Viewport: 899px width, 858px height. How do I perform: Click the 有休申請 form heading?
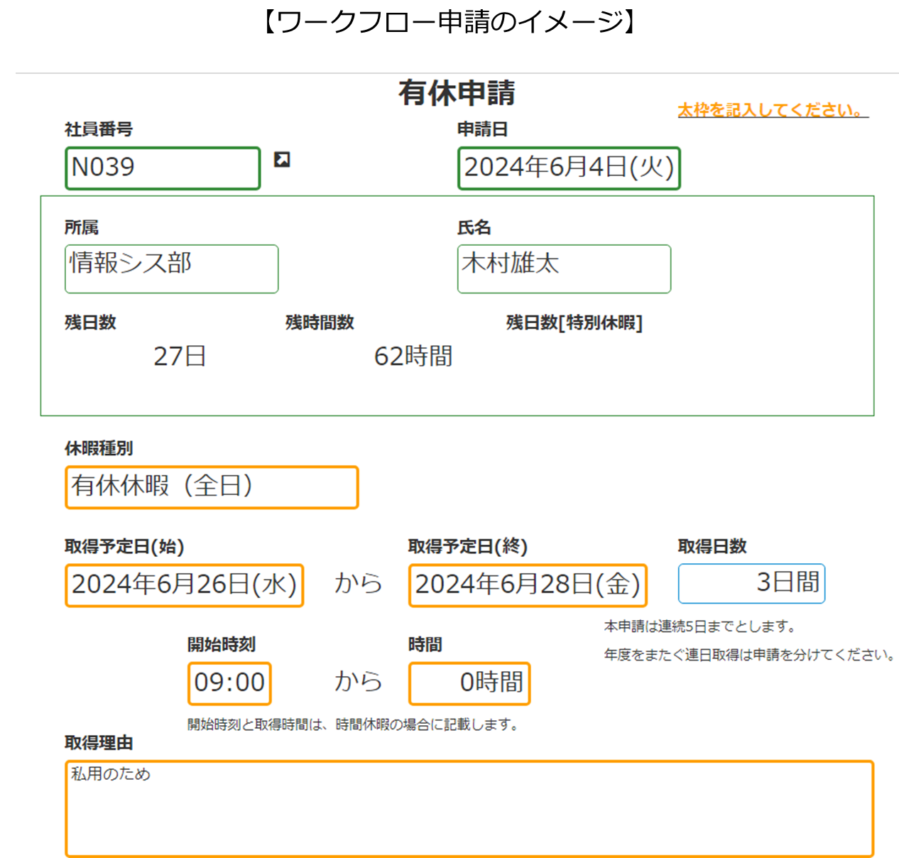(x=457, y=93)
